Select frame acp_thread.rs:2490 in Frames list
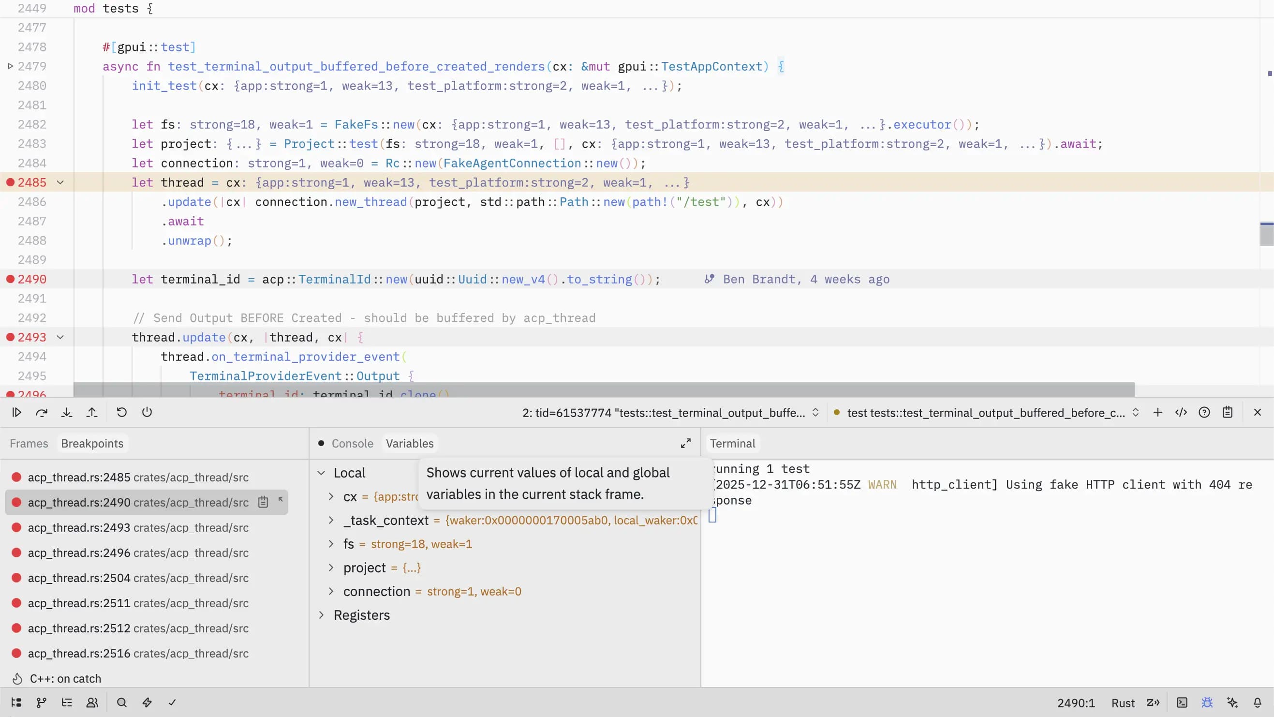 (x=138, y=502)
